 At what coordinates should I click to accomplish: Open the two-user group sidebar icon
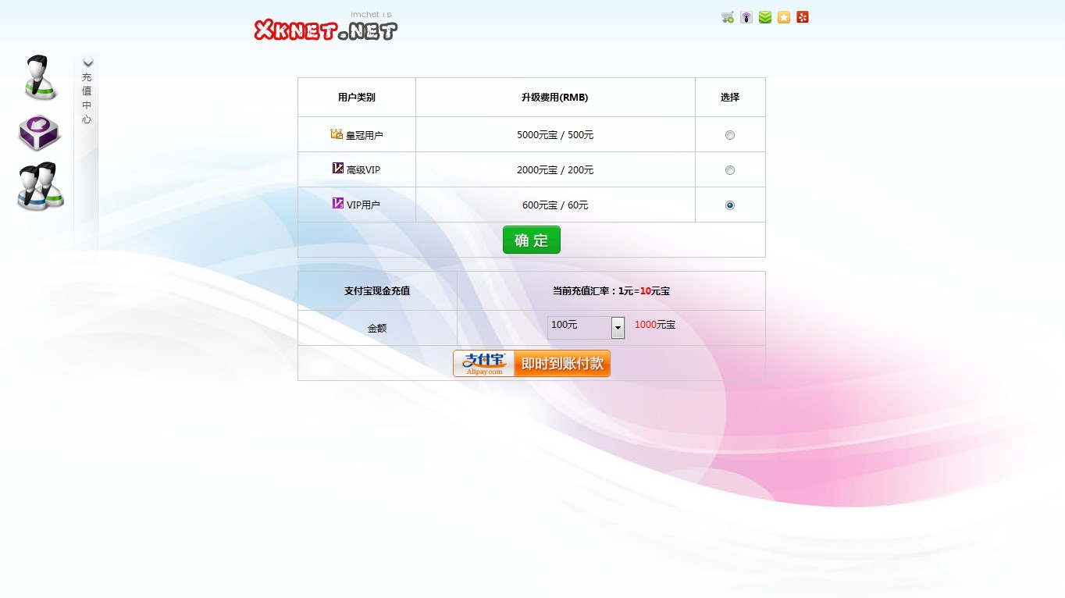(41, 187)
